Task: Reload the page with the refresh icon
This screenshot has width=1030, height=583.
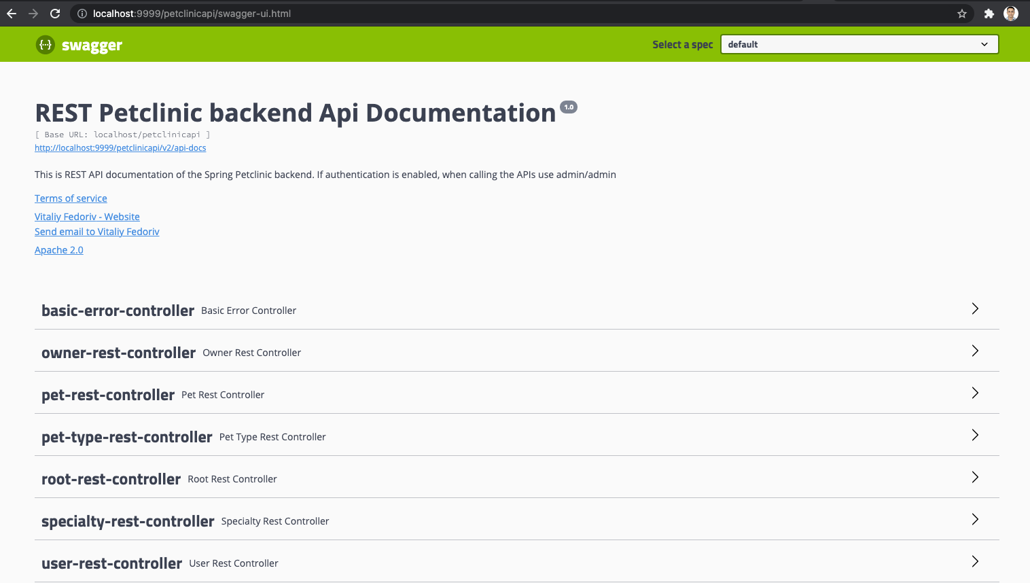Action: 55,14
